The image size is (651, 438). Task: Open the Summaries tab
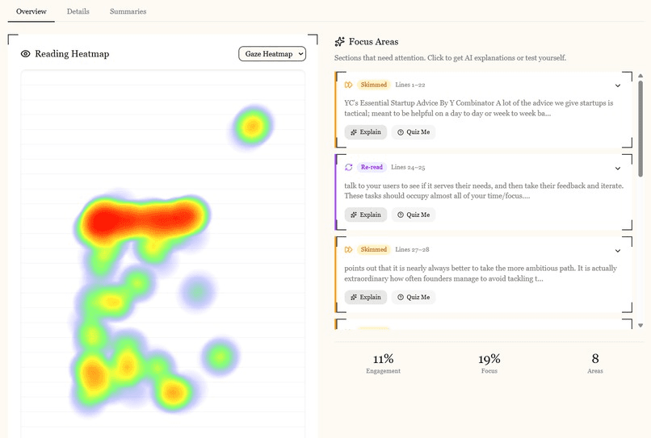point(128,11)
